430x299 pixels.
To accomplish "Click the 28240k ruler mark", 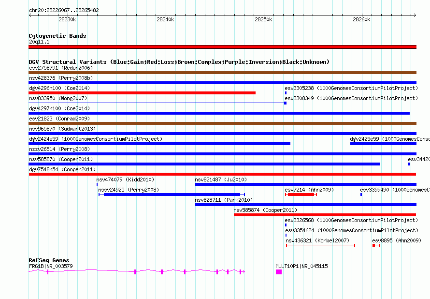I will point(165,19).
